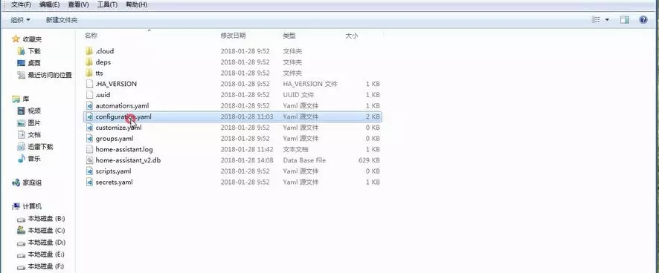659x273 pixels.
Task: Select the 收藏夹 star icon
Action: 16,39
